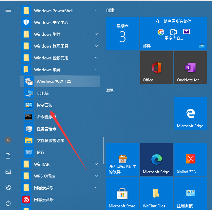Open 文件资源管理器 entry
The width and height of the screenshot is (212, 210).
(x=50, y=140)
